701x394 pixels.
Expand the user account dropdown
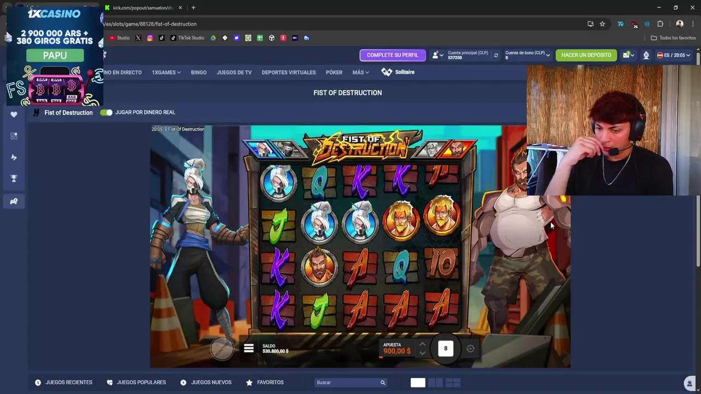tap(436, 55)
